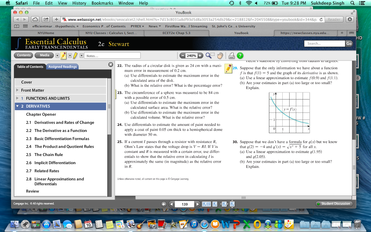Viewport: 371px width, 232px height.
Task: Activate the zoom-selection magnifier tool
Action: pyautogui.click(x=210, y=55)
